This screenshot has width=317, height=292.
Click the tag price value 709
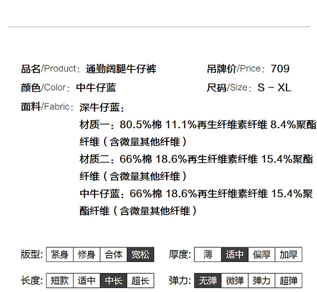[x=280, y=69]
